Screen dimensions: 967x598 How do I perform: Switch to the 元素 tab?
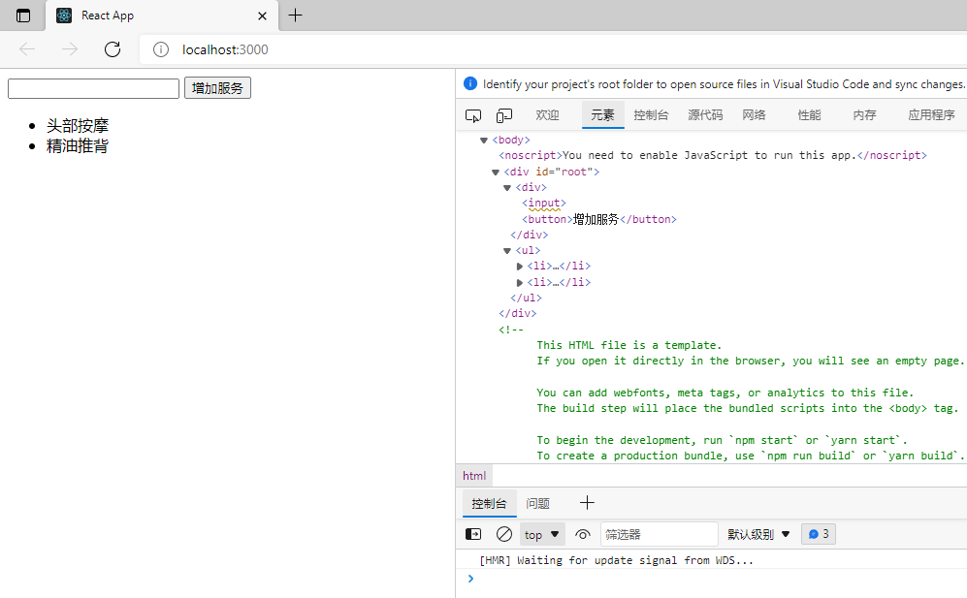coord(602,115)
